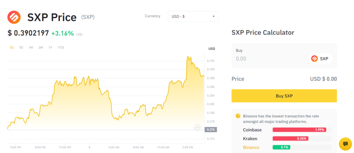The image size is (354, 153).
Task: Select the 1M chart range
Action: point(31,47)
